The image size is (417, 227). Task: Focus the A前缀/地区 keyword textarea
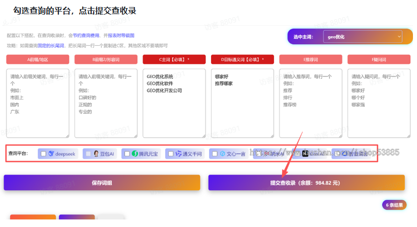click(38, 103)
